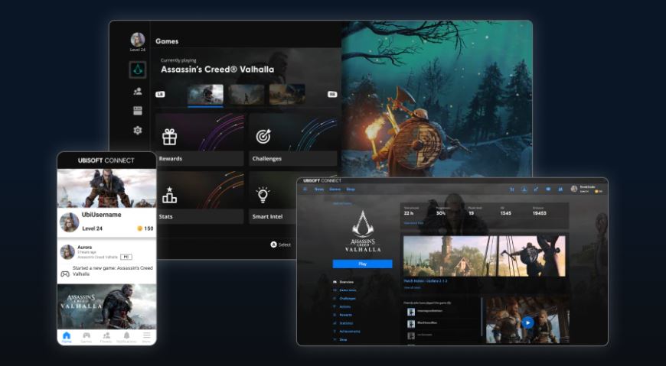666x366 pixels.
Task: Click the blue Play button
Action: (x=362, y=264)
